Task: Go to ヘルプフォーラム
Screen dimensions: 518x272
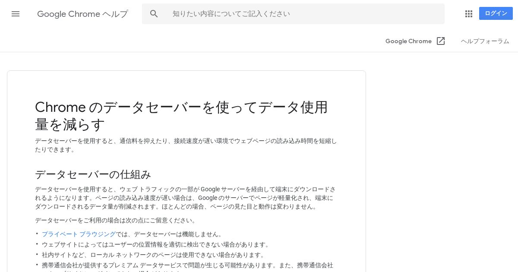Action: pos(485,41)
